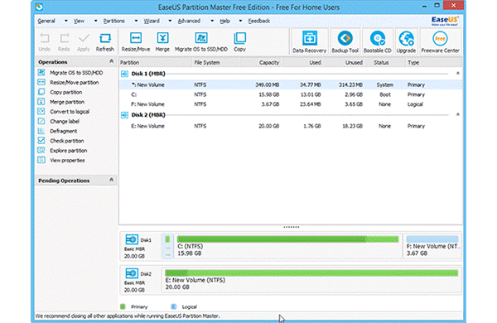Viewport: 497px width, 323px height.
Task: Click the pane splitter dots above disk map
Action: pos(291,227)
